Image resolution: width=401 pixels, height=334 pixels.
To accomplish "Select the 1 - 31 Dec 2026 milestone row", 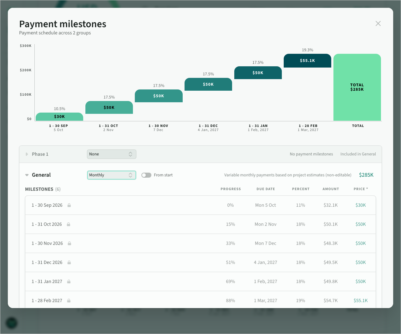I will click(x=200, y=262).
